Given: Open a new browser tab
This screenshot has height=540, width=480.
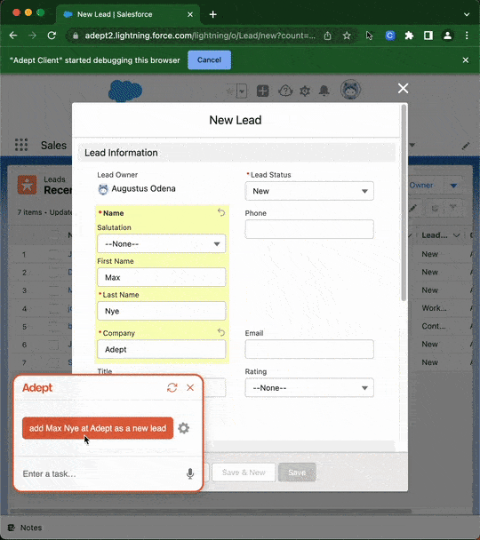Looking at the screenshot, I should click(x=213, y=14).
